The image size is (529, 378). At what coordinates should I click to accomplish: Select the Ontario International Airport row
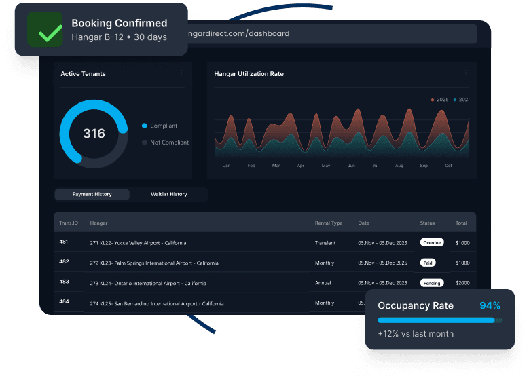[265, 282]
